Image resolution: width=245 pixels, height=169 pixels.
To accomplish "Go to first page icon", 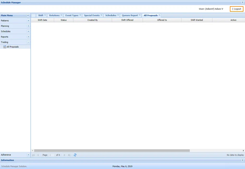I will [33, 155].
